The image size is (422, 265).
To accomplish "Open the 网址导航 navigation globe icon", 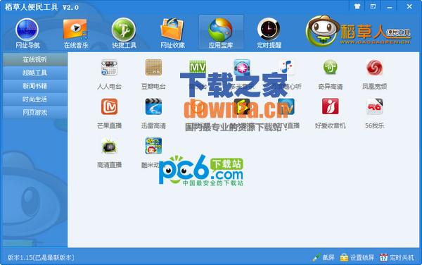I will point(27,30).
